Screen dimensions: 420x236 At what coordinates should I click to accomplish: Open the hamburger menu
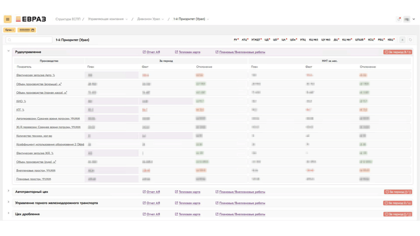(x=7, y=19)
